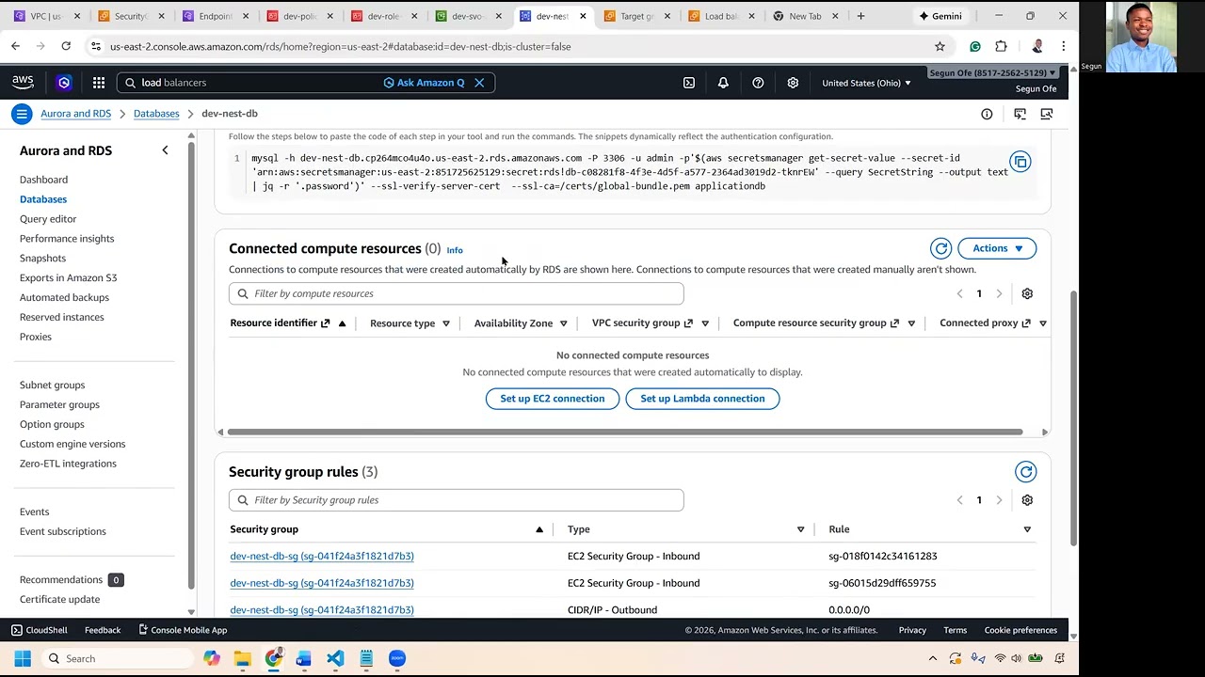
Task: Switch to the Target groups browser tab
Action: [635, 16]
